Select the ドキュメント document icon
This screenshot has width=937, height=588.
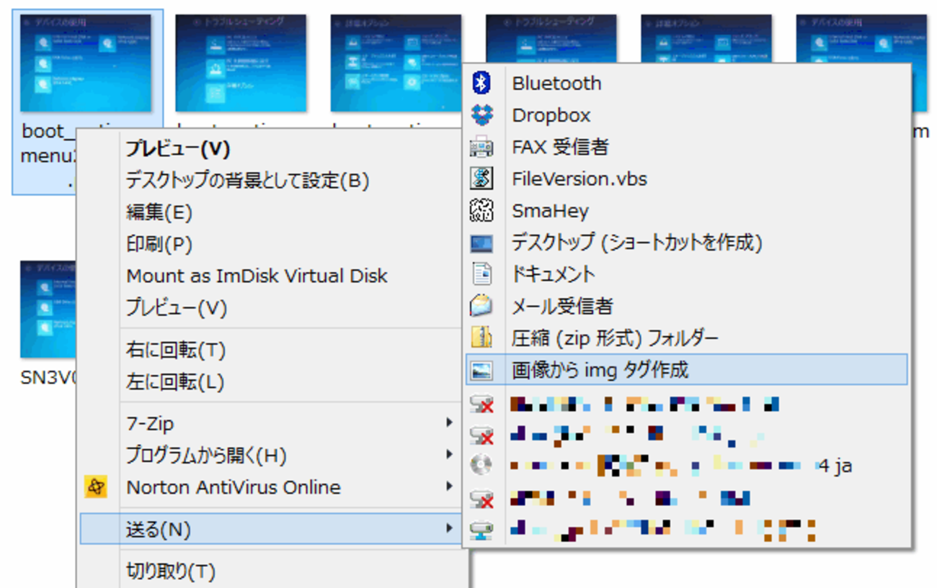point(481,274)
